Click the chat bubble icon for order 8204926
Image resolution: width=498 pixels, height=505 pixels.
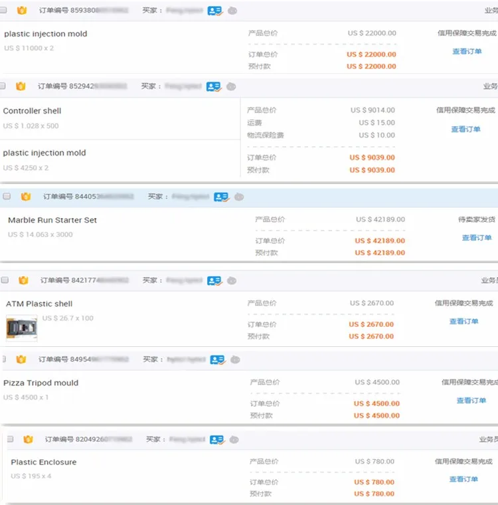pyautogui.click(x=234, y=440)
